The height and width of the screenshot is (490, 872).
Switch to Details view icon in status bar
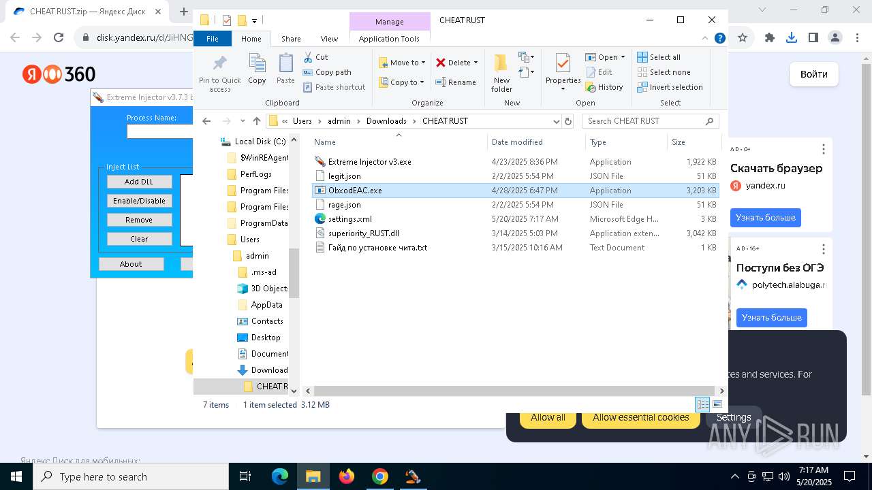(702, 404)
